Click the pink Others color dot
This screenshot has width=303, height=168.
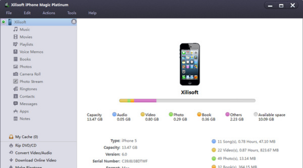click(x=227, y=114)
